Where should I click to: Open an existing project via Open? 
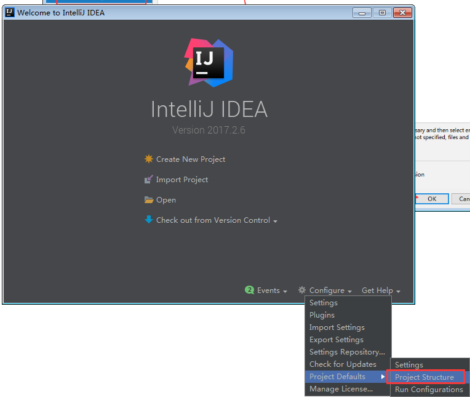tap(165, 200)
